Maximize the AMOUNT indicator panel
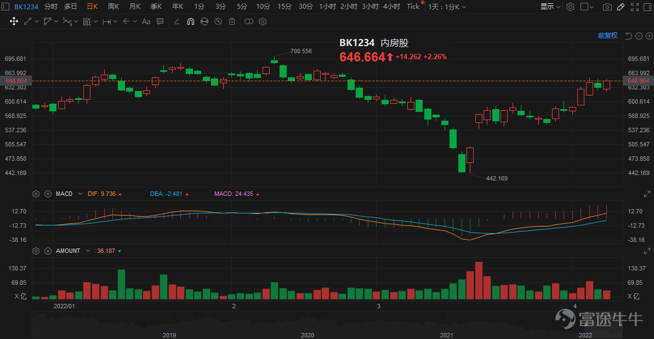654x339 pixels. coord(647,251)
